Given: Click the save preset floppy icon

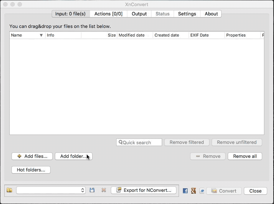Looking at the screenshot, I should pos(92,190).
